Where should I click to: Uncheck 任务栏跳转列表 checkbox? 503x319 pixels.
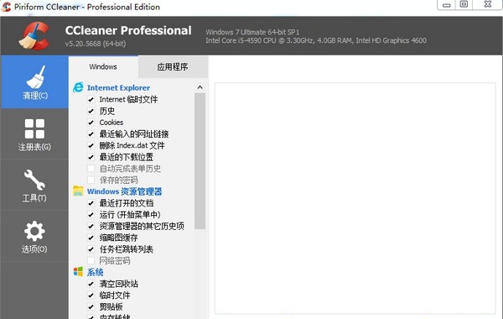pos(91,249)
